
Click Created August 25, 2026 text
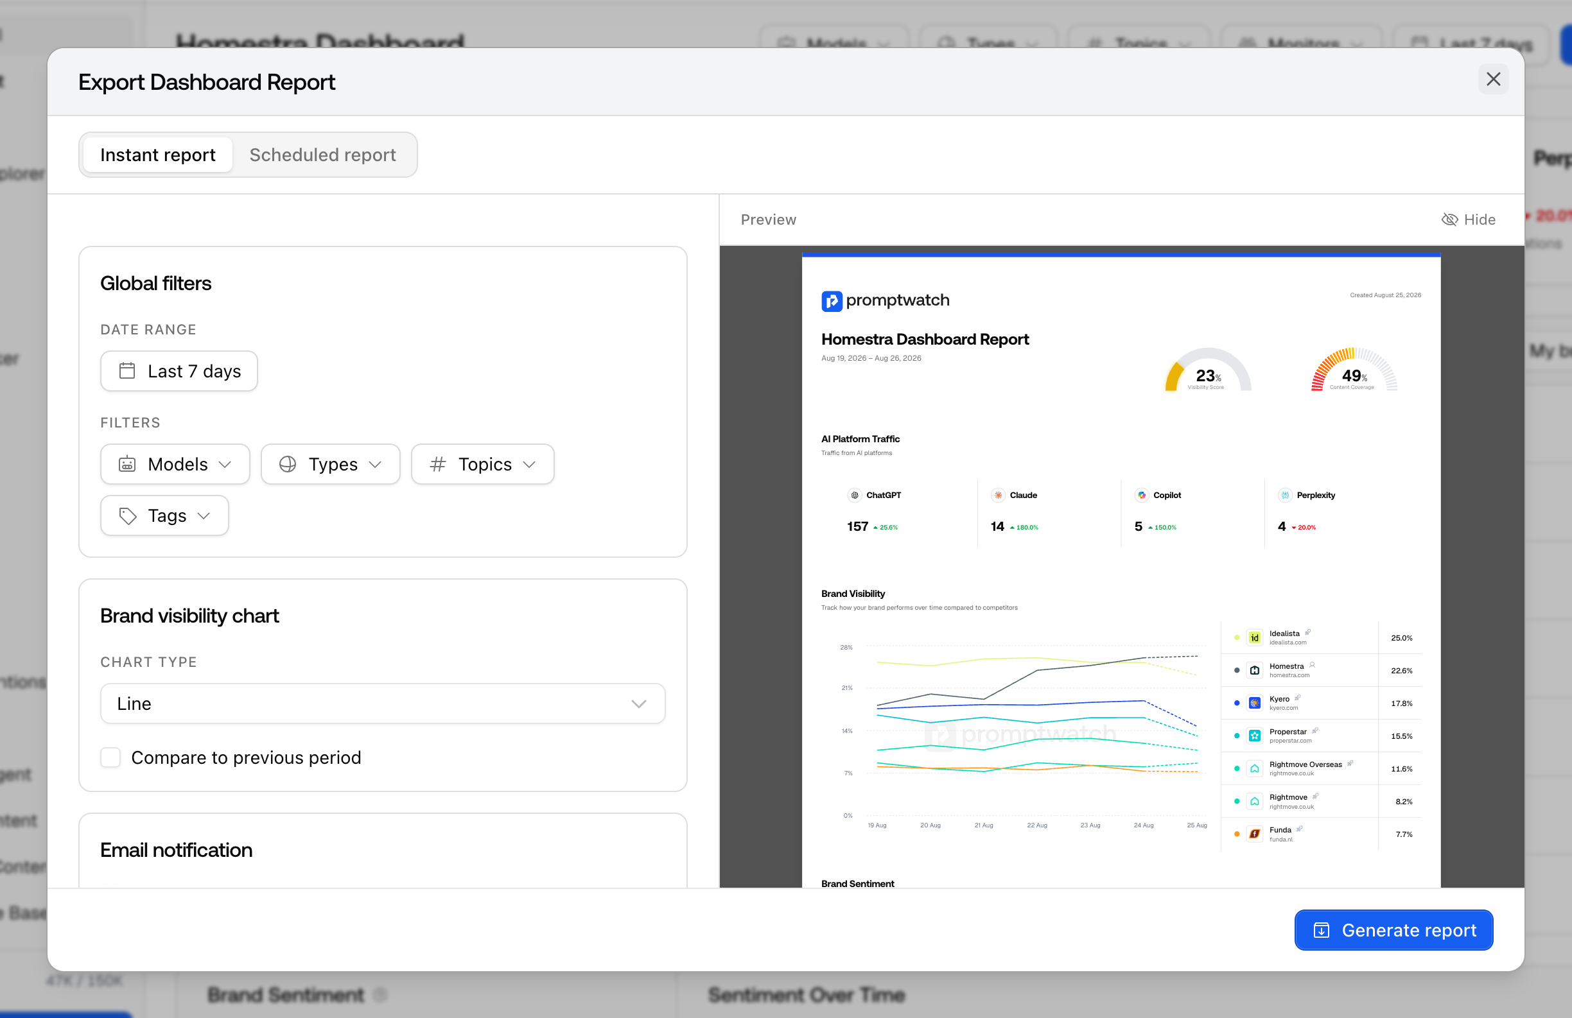[1385, 295]
